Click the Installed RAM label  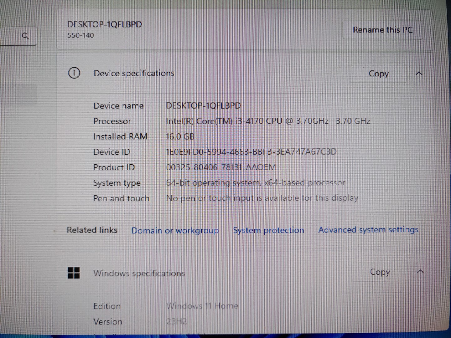[120, 136]
